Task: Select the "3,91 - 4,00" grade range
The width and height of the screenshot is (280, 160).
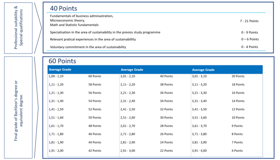Action: click(200, 151)
